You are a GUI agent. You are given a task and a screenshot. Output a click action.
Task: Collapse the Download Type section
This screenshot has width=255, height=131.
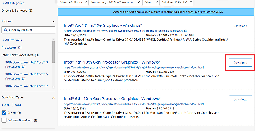click(x=54, y=98)
